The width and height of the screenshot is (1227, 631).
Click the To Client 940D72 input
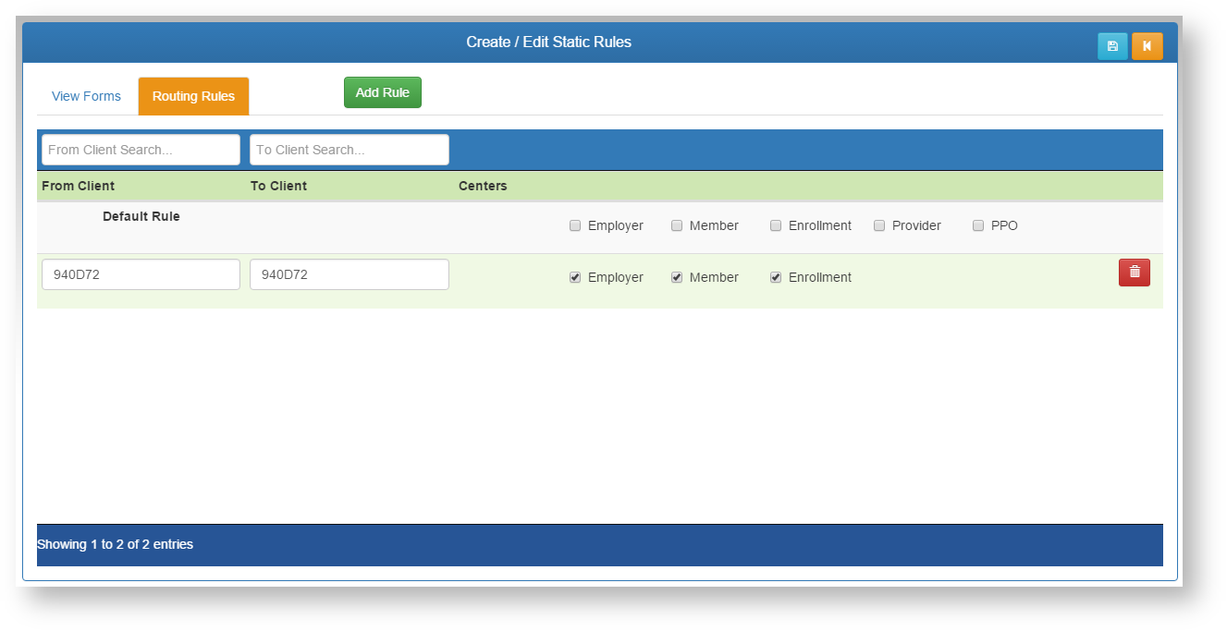(x=350, y=274)
